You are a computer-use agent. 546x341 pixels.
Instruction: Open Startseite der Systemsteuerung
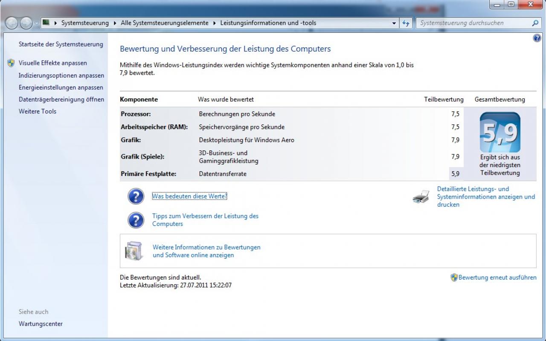[61, 44]
